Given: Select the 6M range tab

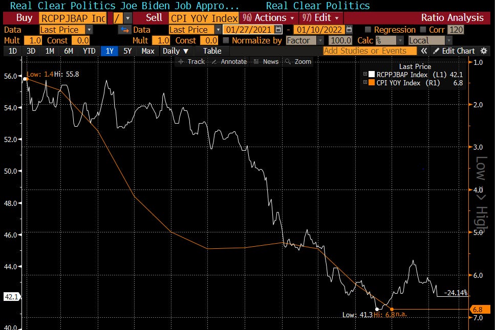Looking at the screenshot, I should point(69,51).
